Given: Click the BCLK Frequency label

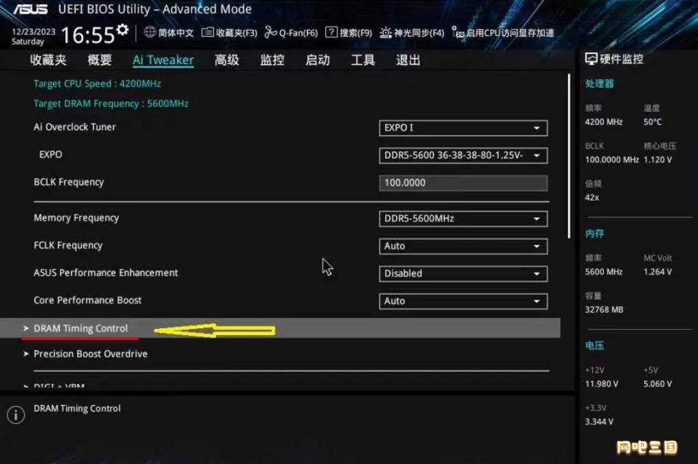Looking at the screenshot, I should click(69, 182).
